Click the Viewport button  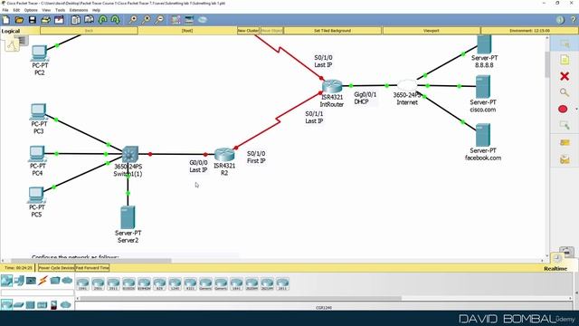tap(432, 31)
